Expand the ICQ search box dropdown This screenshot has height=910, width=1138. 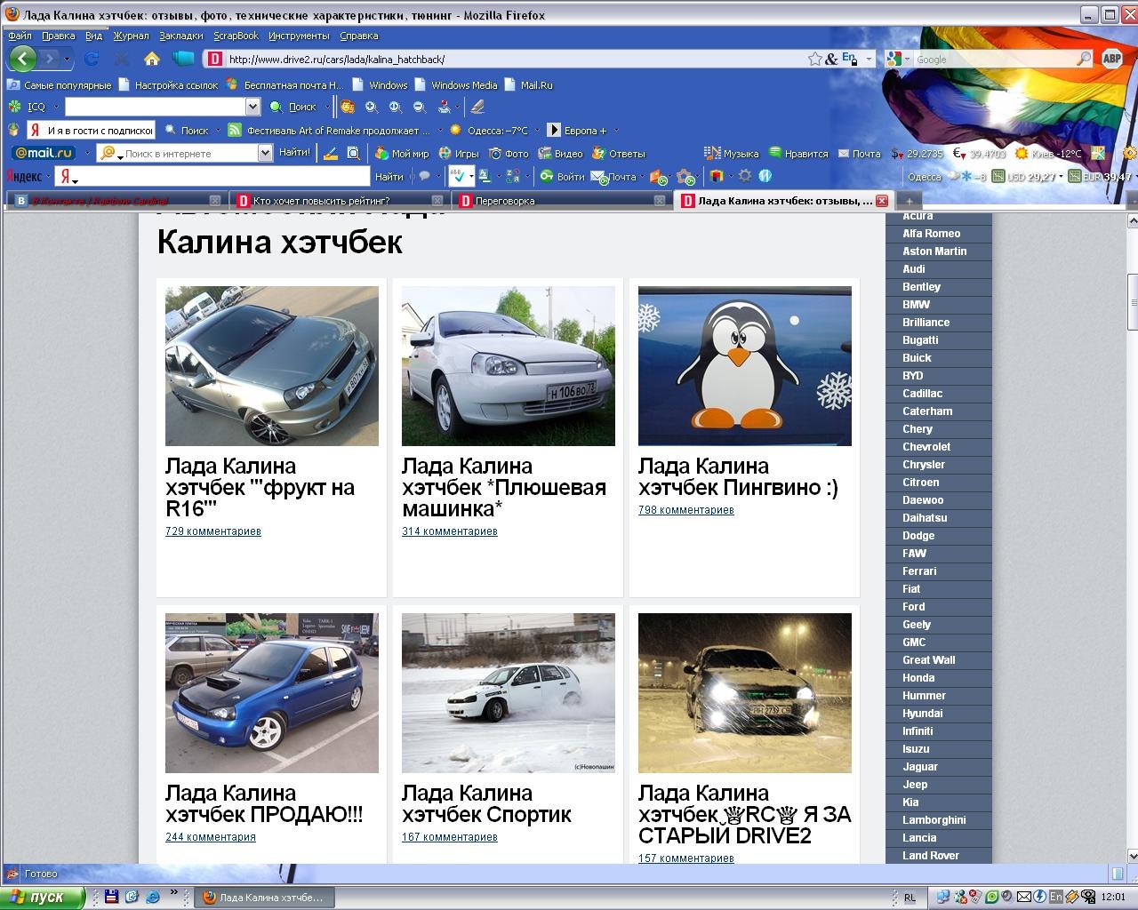point(252,107)
